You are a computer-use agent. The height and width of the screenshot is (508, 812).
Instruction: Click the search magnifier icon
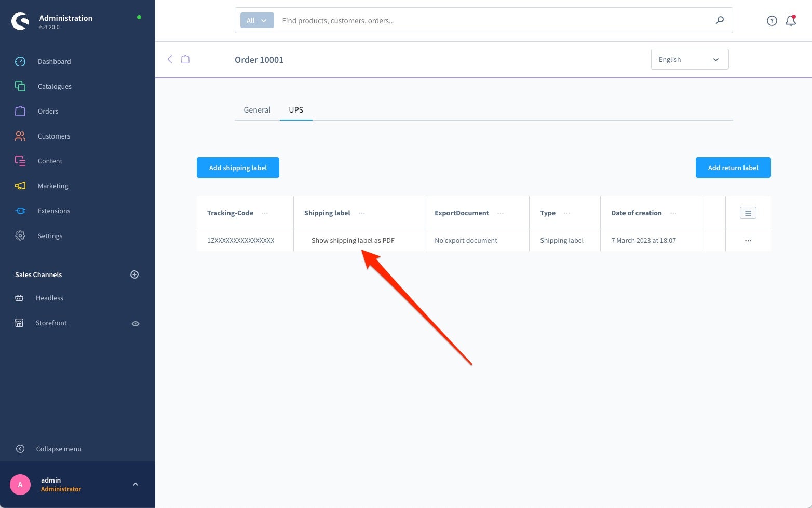pos(720,20)
